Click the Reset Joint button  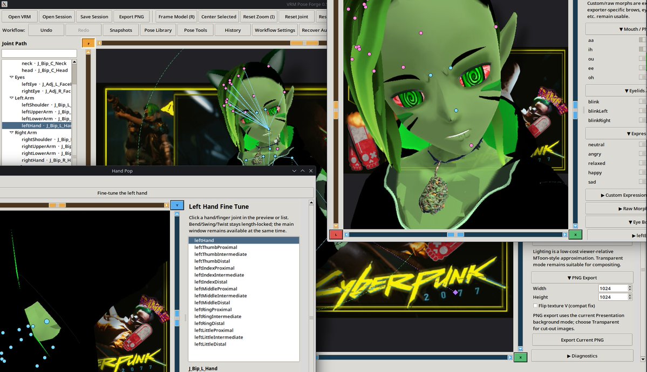pyautogui.click(x=297, y=17)
